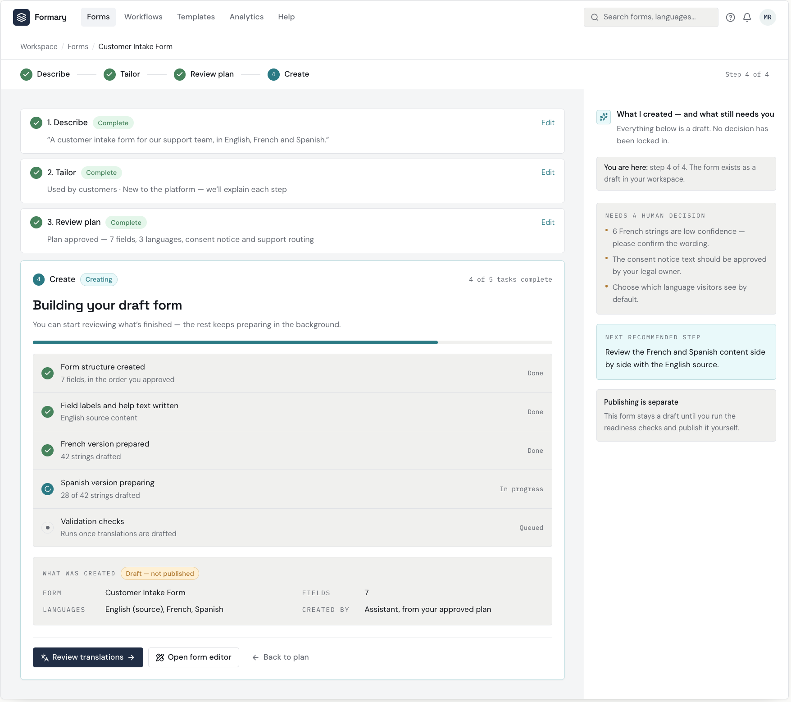The height and width of the screenshot is (702, 791).
Task: Open notifications bell icon
Action: (747, 17)
